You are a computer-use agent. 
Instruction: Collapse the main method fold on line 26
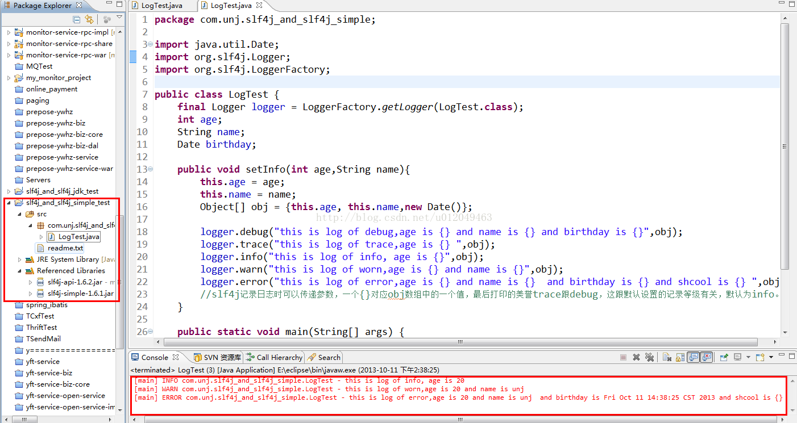pos(150,332)
